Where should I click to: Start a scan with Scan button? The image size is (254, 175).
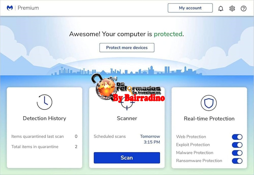(127, 158)
